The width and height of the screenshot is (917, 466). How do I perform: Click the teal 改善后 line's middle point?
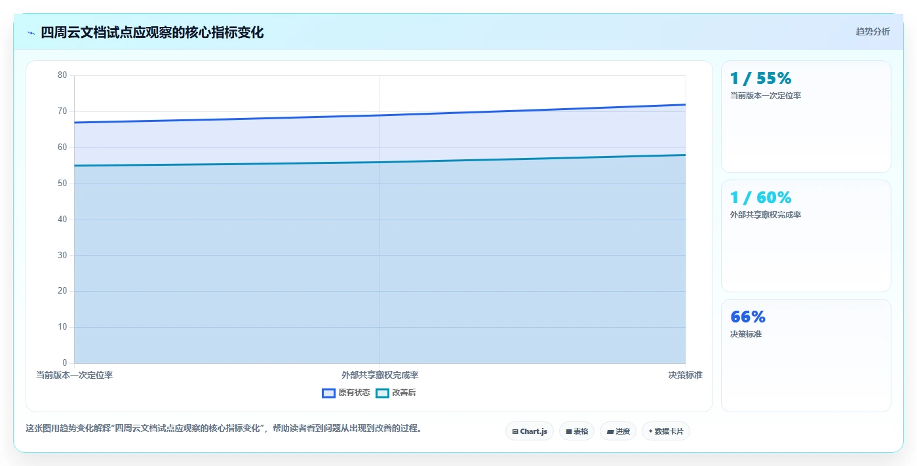point(380,163)
